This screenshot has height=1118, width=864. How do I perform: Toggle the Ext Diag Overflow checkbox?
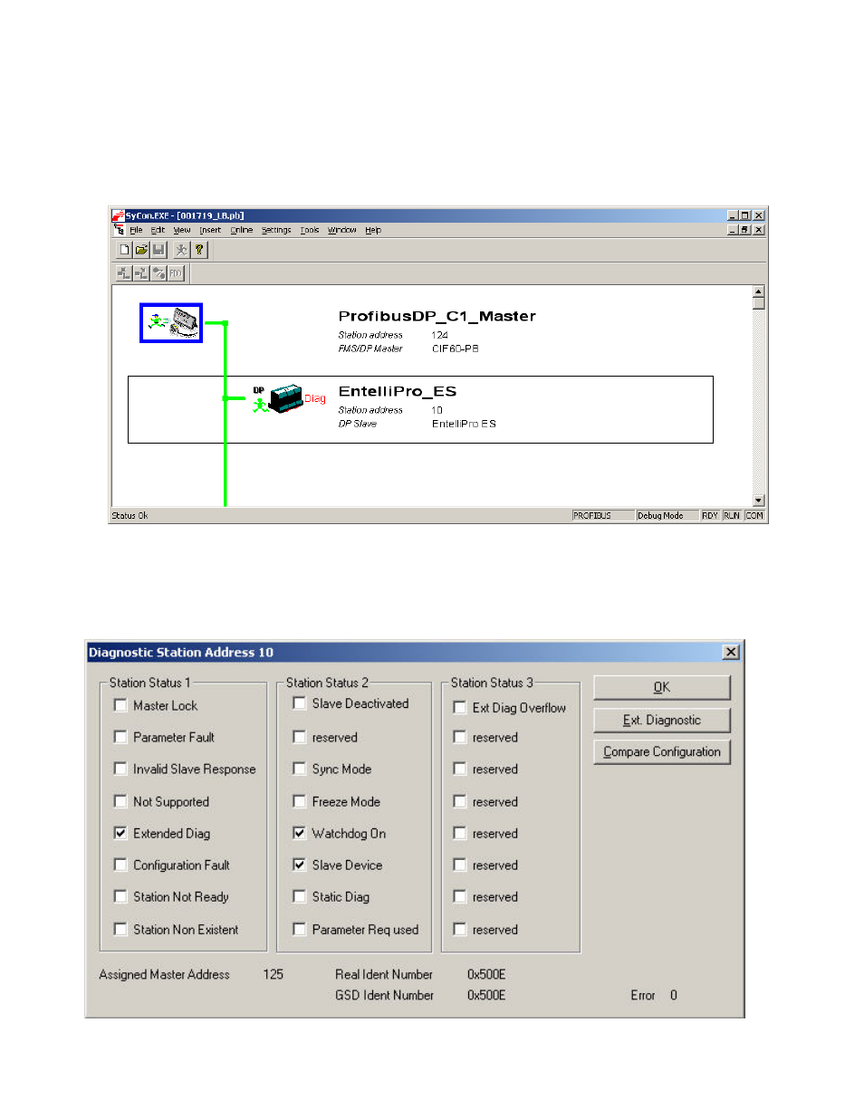tap(459, 707)
